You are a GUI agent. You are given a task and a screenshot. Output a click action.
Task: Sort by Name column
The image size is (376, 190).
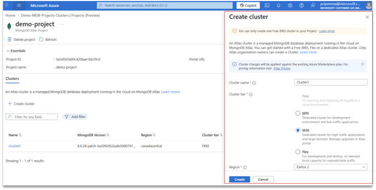tap(15, 135)
